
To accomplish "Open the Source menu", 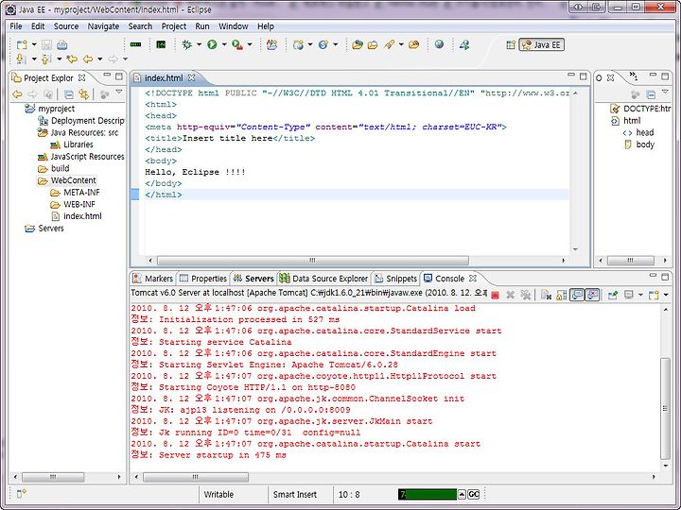I will tap(66, 26).
